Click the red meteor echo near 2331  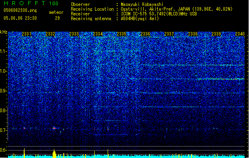tap(24, 128)
